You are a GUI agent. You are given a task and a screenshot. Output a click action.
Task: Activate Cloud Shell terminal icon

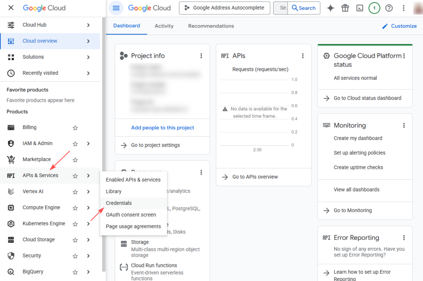(360, 8)
